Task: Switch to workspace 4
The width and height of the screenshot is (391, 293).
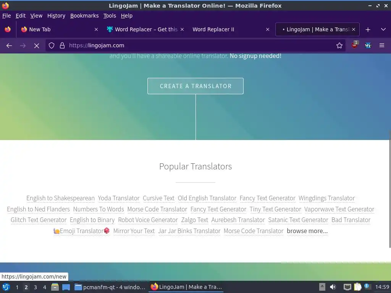Action: point(45,287)
